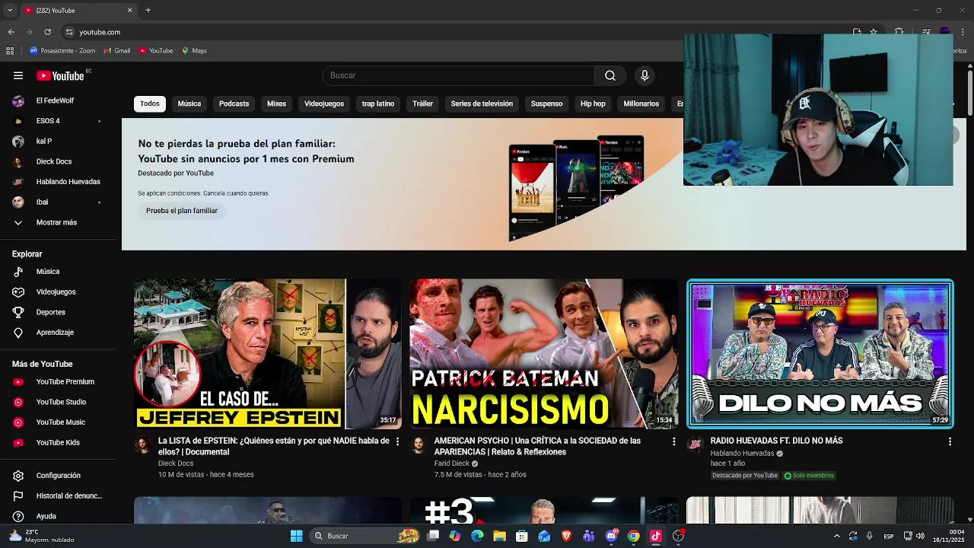The height and width of the screenshot is (548, 974).
Task: Select the trap latino filter chip
Action: [378, 104]
